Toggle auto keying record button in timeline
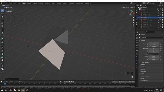 click(61, 82)
